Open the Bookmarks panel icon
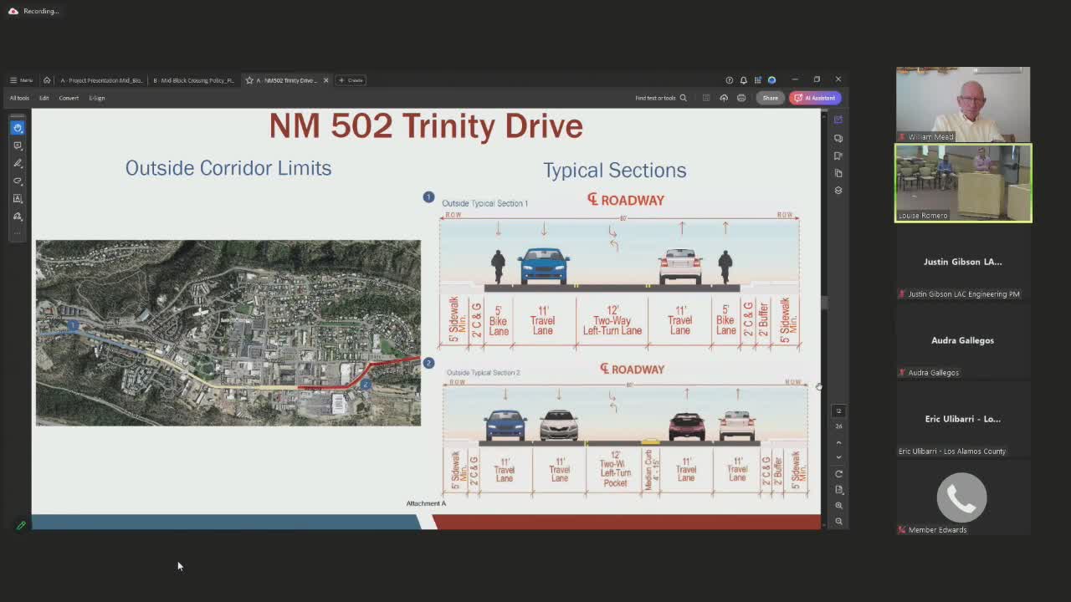 tap(838, 156)
